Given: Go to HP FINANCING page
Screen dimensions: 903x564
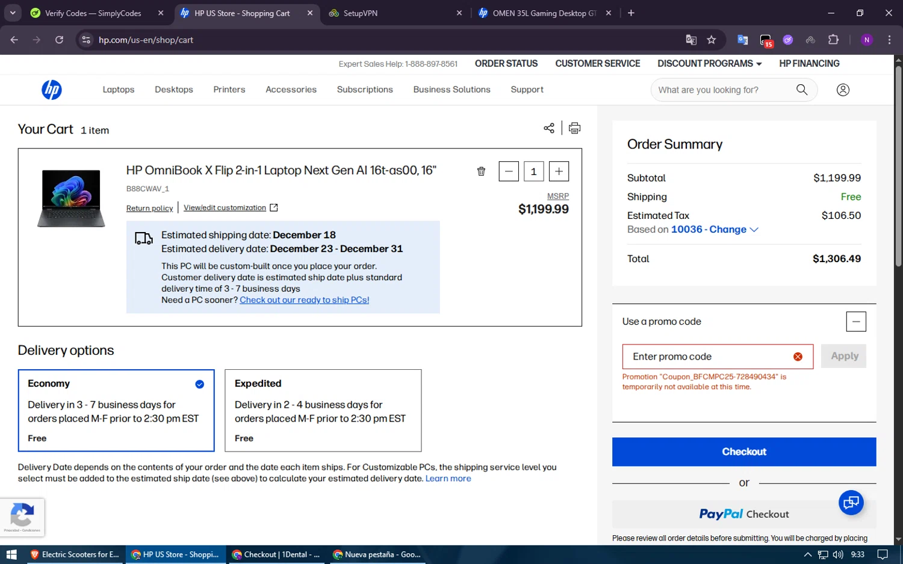Looking at the screenshot, I should (x=809, y=63).
